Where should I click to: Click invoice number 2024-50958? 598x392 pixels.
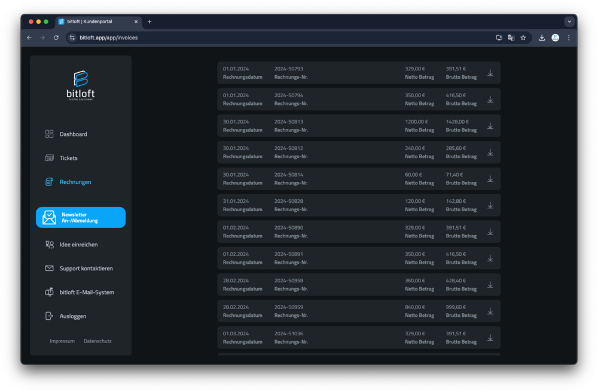coord(289,280)
